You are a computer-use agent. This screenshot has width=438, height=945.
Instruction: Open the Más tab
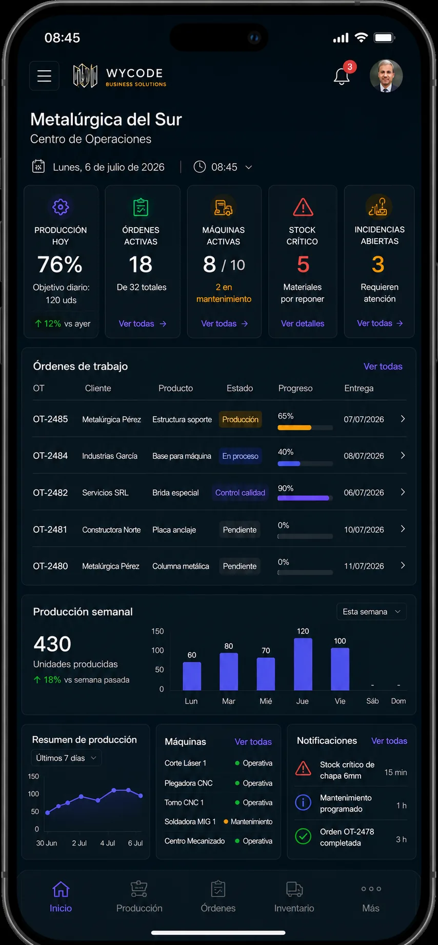click(371, 897)
